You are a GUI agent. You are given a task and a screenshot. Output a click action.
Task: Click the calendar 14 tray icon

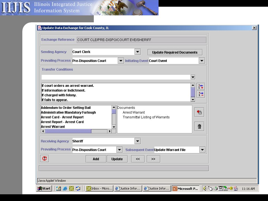[221, 188]
